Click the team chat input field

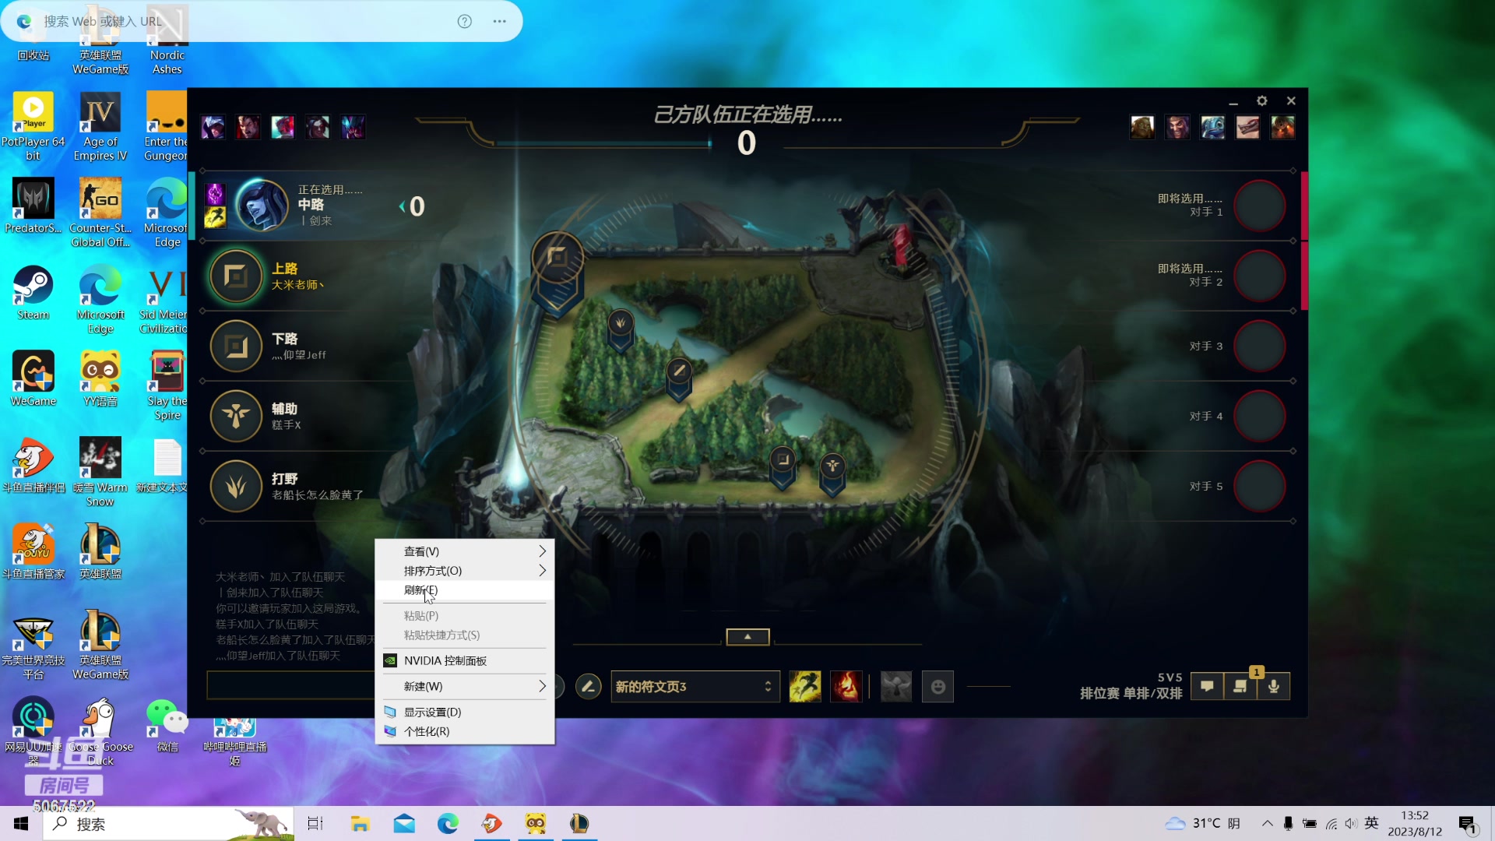[x=291, y=686]
